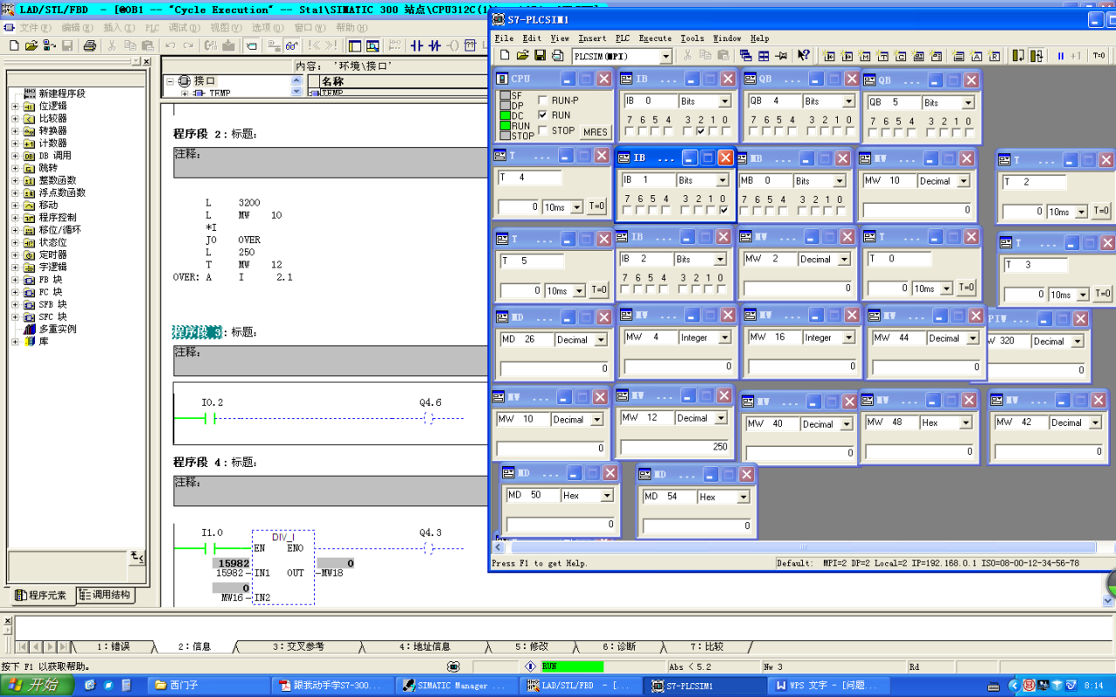Click the single scan mode icon in PLCSIM
This screenshot has height=697, width=1116.
pyautogui.click(x=1017, y=55)
